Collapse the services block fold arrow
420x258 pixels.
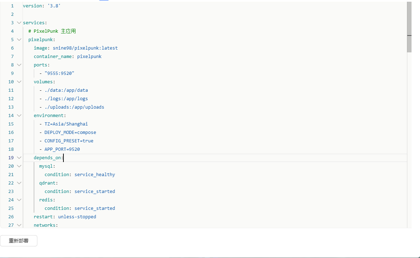(x=19, y=23)
